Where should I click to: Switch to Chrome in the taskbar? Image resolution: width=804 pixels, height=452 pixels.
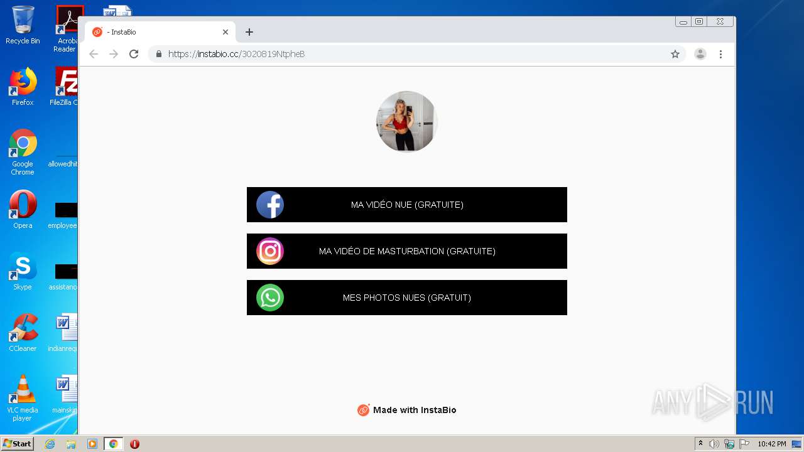tap(113, 444)
